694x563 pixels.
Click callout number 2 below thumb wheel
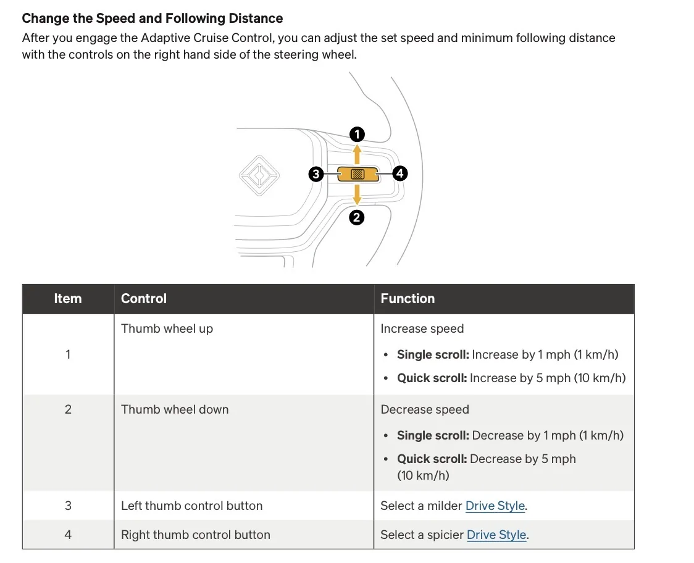(x=357, y=217)
